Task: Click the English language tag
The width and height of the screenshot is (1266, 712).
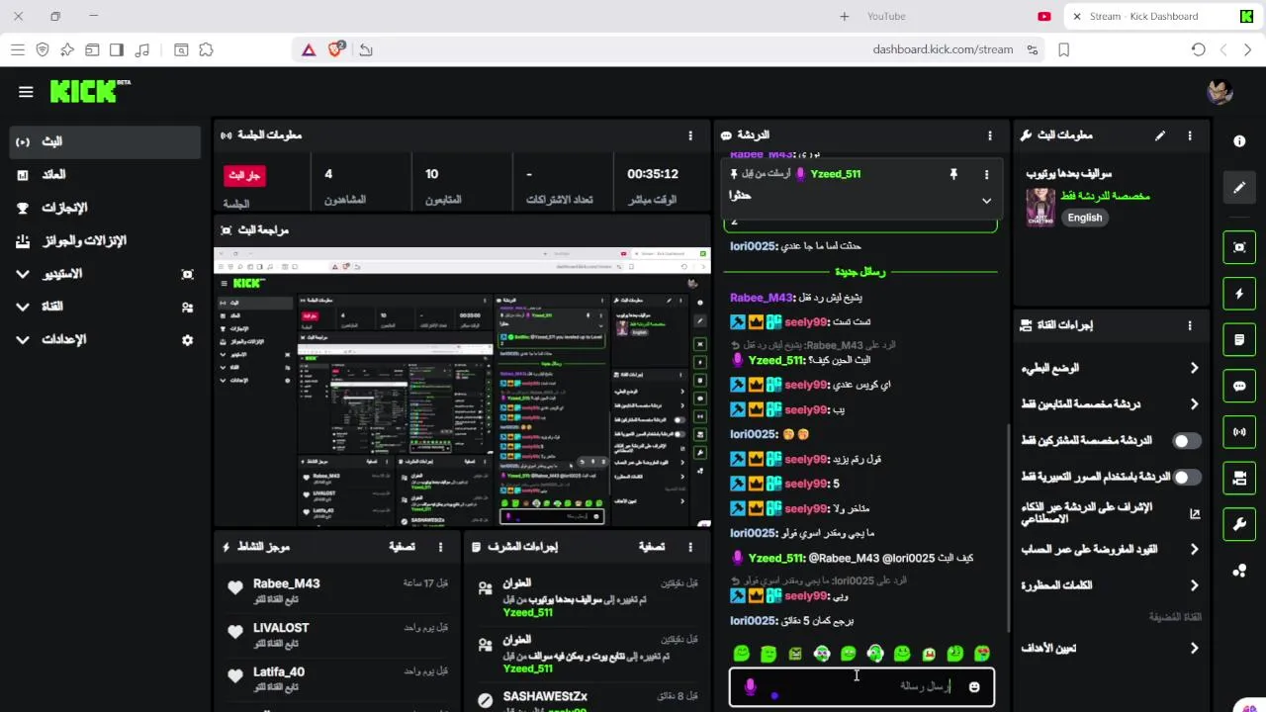Action: pos(1084,218)
